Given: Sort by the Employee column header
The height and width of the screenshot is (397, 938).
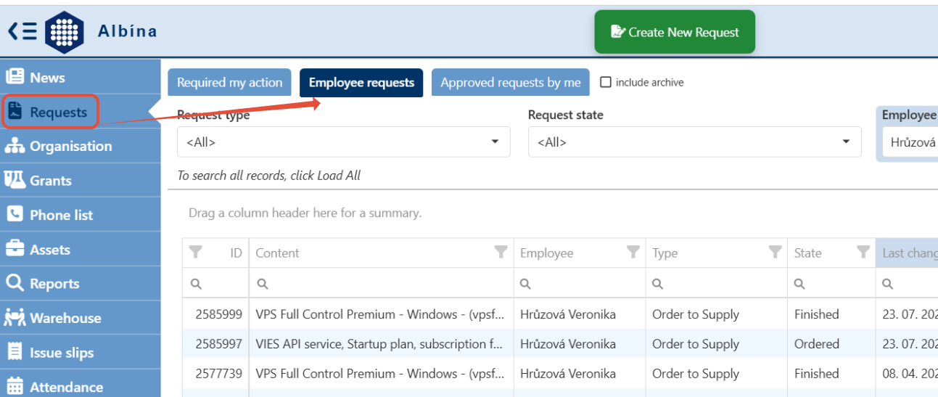Looking at the screenshot, I should (x=546, y=253).
